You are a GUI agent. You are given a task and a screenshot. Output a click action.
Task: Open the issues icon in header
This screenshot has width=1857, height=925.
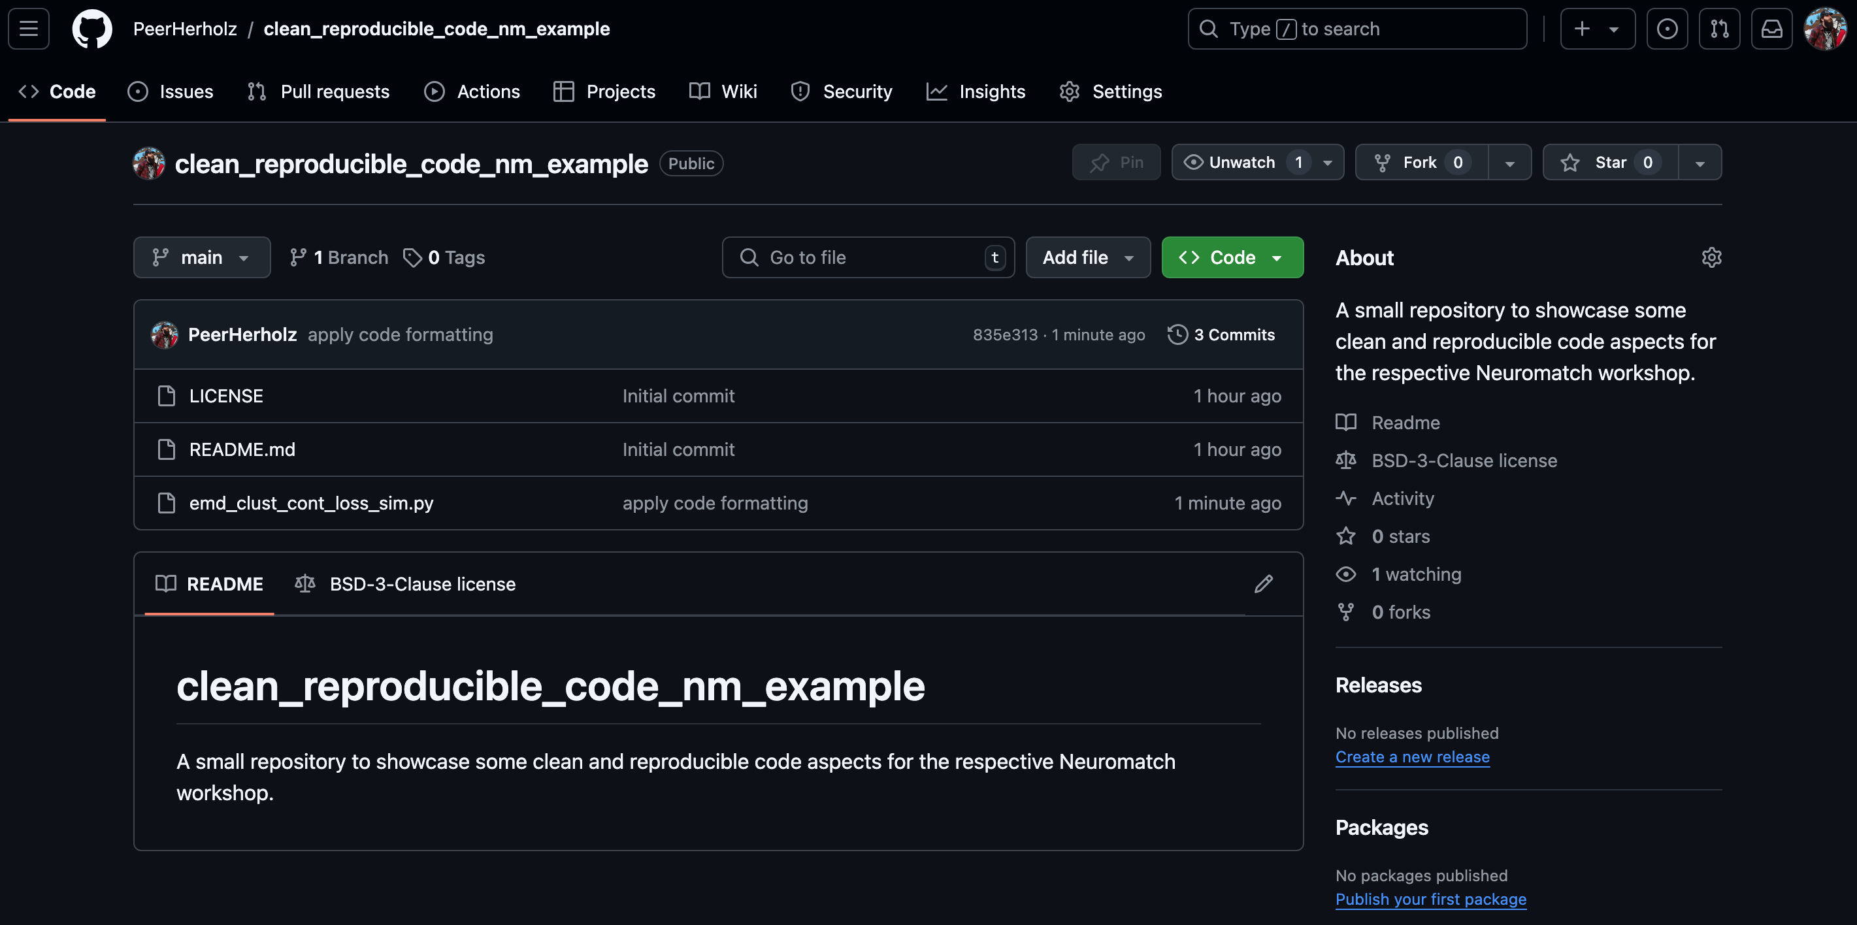1666,29
